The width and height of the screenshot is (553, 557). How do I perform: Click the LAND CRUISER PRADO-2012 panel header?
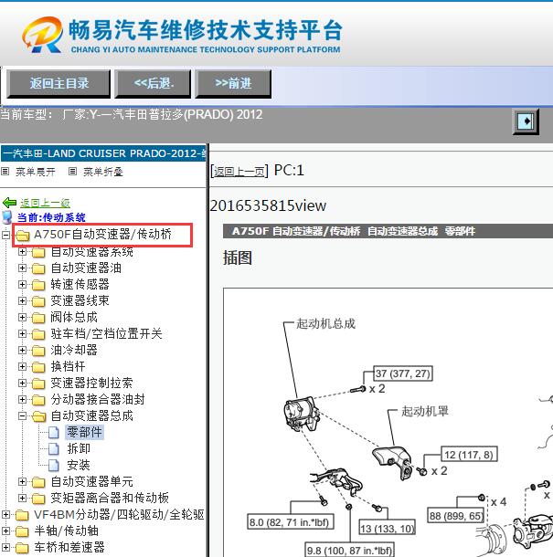[103, 153]
